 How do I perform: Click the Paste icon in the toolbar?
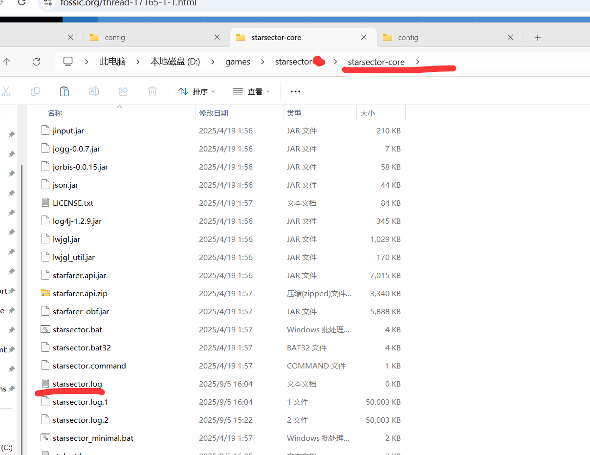tap(65, 91)
